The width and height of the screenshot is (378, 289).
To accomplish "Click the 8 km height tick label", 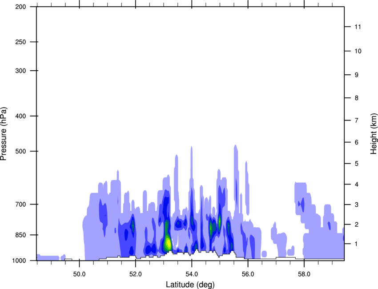I will (357, 98).
